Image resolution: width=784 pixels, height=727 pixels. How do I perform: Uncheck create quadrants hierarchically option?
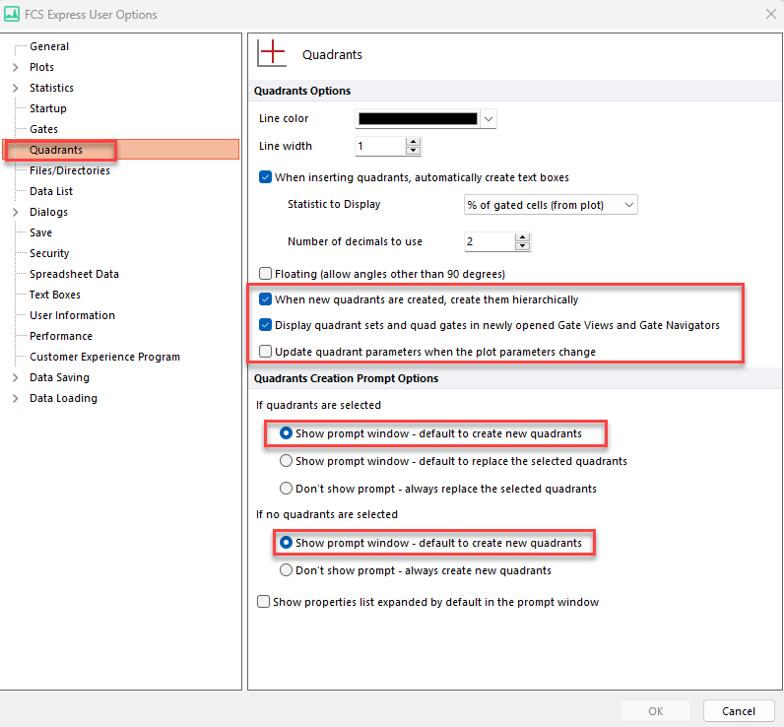pos(264,299)
